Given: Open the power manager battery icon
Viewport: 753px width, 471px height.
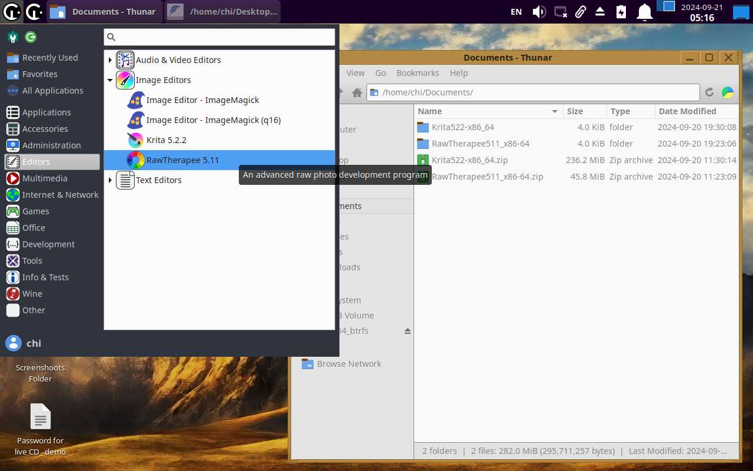Looking at the screenshot, I should pos(621,12).
